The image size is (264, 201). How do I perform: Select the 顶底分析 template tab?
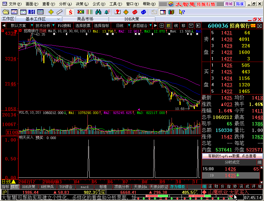pyautogui.click(x=122, y=186)
